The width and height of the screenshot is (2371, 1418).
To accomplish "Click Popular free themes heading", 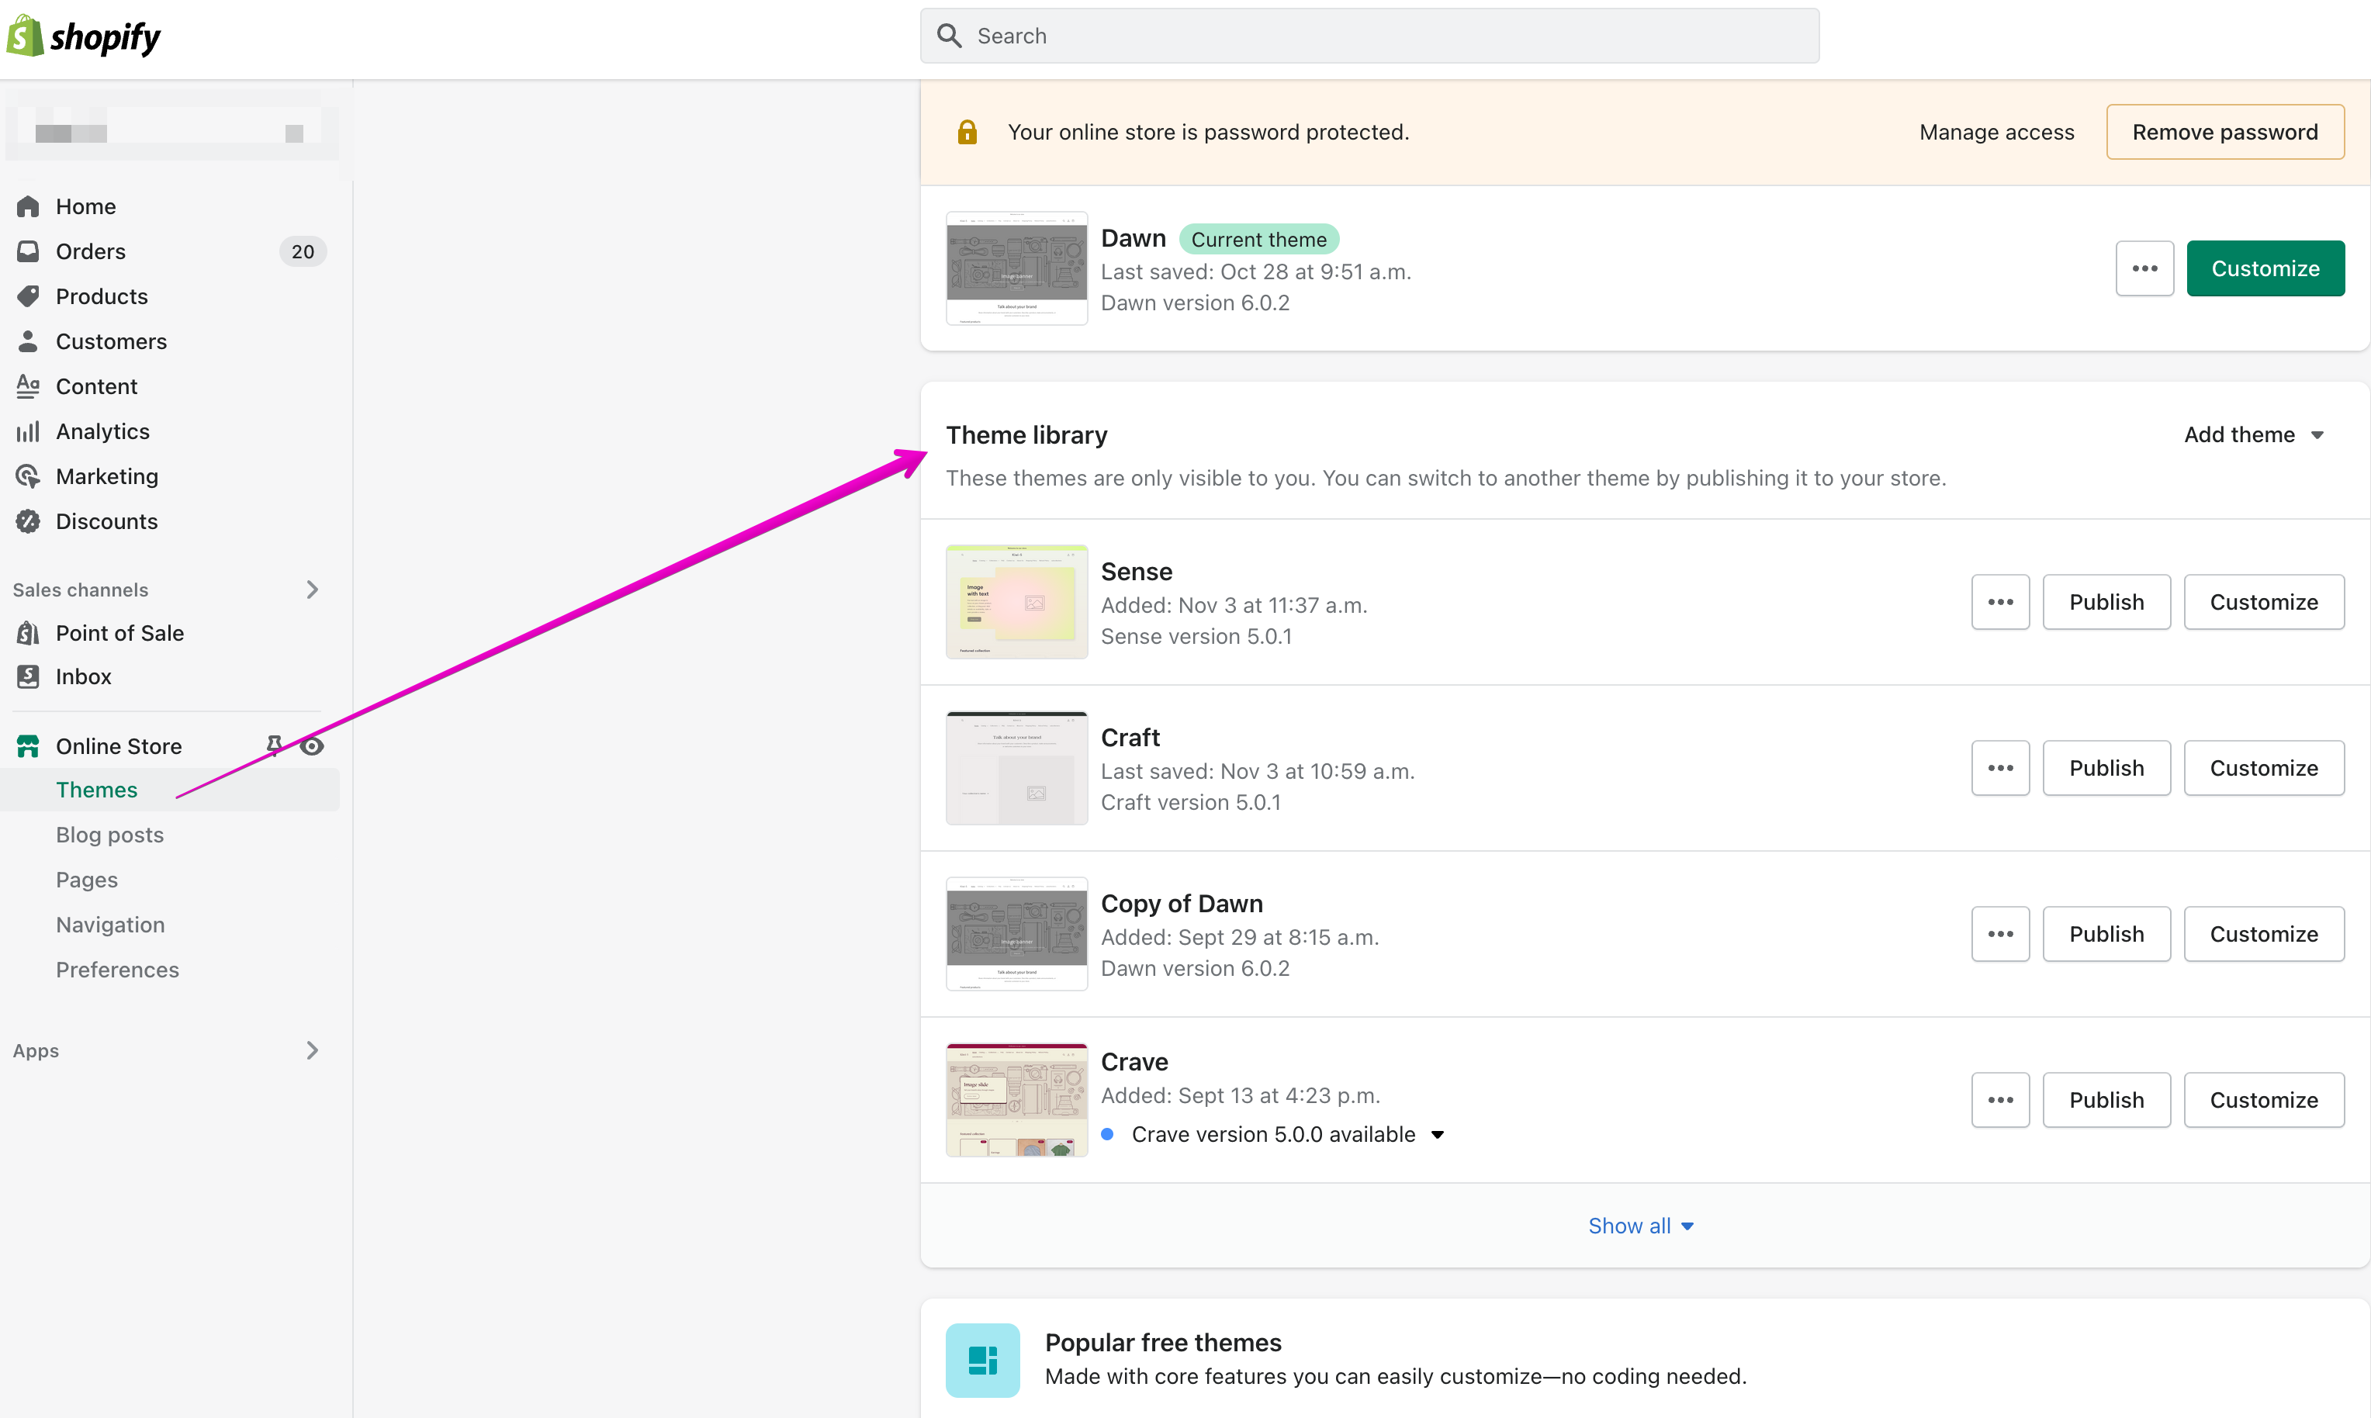I will pos(1162,1343).
